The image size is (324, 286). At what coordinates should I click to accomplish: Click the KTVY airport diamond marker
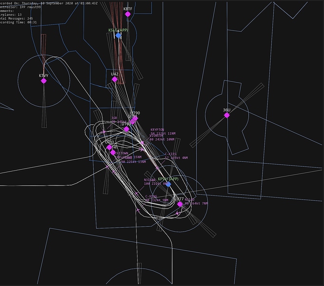click(x=44, y=81)
